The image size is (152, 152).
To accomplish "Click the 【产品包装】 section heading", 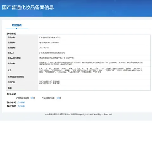I will [11, 94].
